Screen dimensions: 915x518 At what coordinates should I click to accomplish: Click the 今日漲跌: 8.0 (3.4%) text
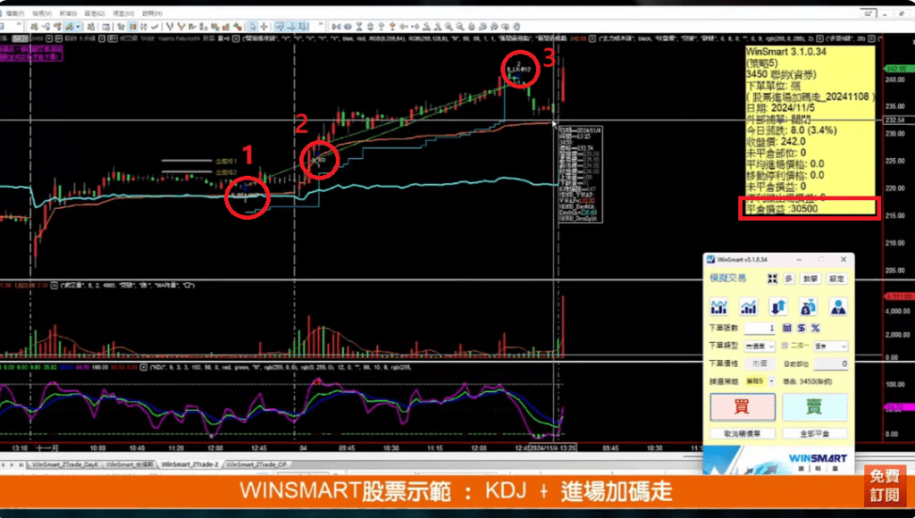coord(792,130)
